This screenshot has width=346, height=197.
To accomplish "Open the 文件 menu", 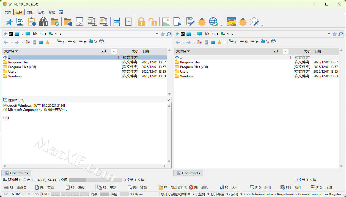I will [8, 12].
